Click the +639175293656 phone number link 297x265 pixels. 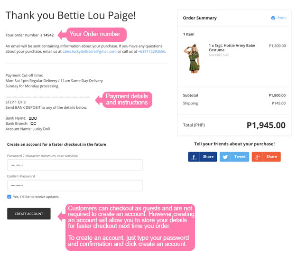tap(152, 51)
